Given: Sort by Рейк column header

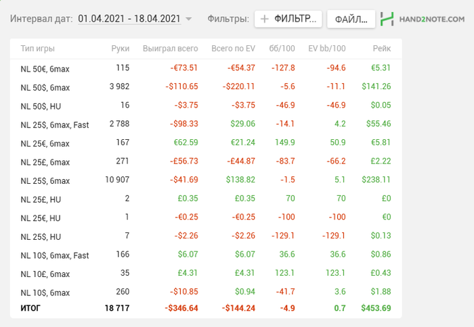Looking at the screenshot, I should pyautogui.click(x=381, y=48).
